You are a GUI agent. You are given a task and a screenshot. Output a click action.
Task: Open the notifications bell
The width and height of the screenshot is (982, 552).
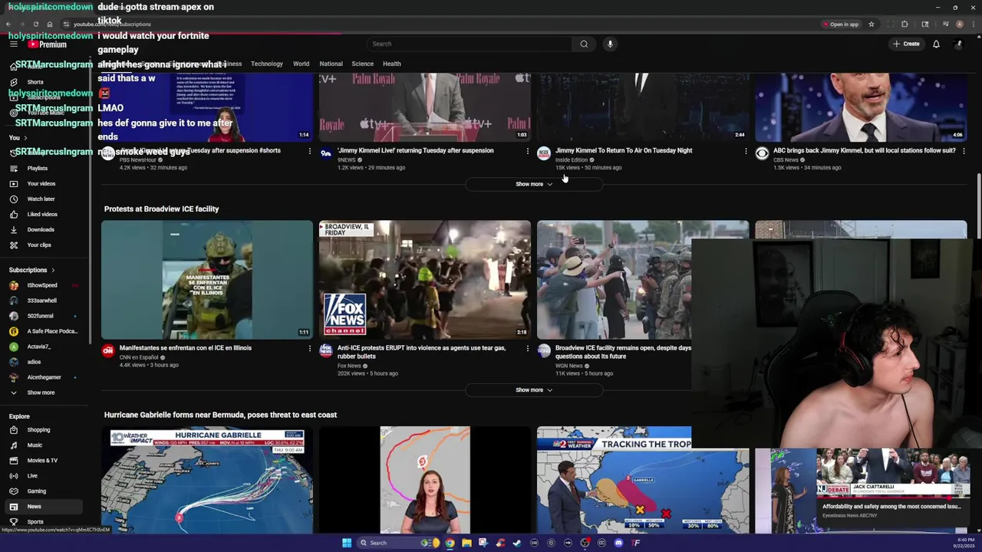tap(936, 44)
